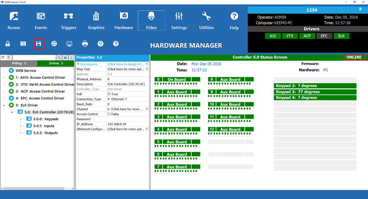Click the Online: 5 status tab

(56, 63)
